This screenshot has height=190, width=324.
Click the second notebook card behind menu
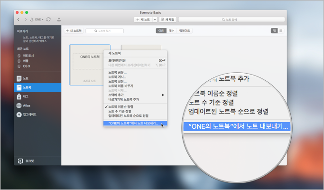(141, 47)
